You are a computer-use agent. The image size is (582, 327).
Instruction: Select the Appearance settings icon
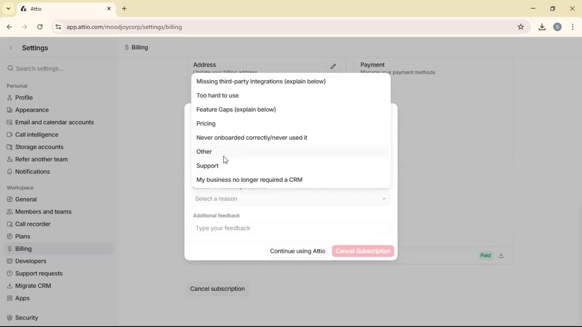coord(9,110)
